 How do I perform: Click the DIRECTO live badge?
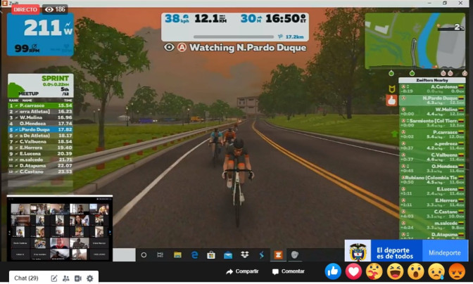tap(25, 10)
